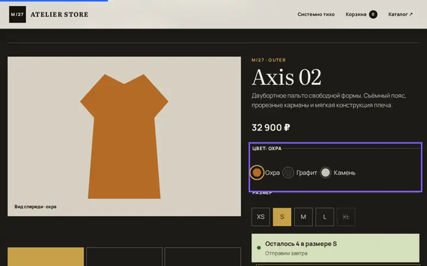Open the ATELIER STORE home link
This screenshot has height=266, width=427.
(x=59, y=15)
